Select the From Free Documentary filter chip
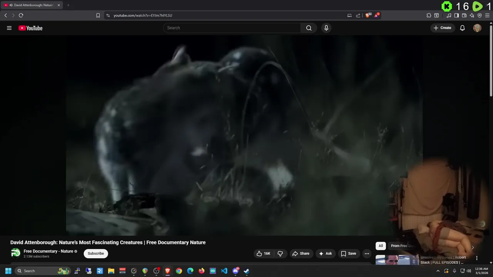 click(403, 246)
